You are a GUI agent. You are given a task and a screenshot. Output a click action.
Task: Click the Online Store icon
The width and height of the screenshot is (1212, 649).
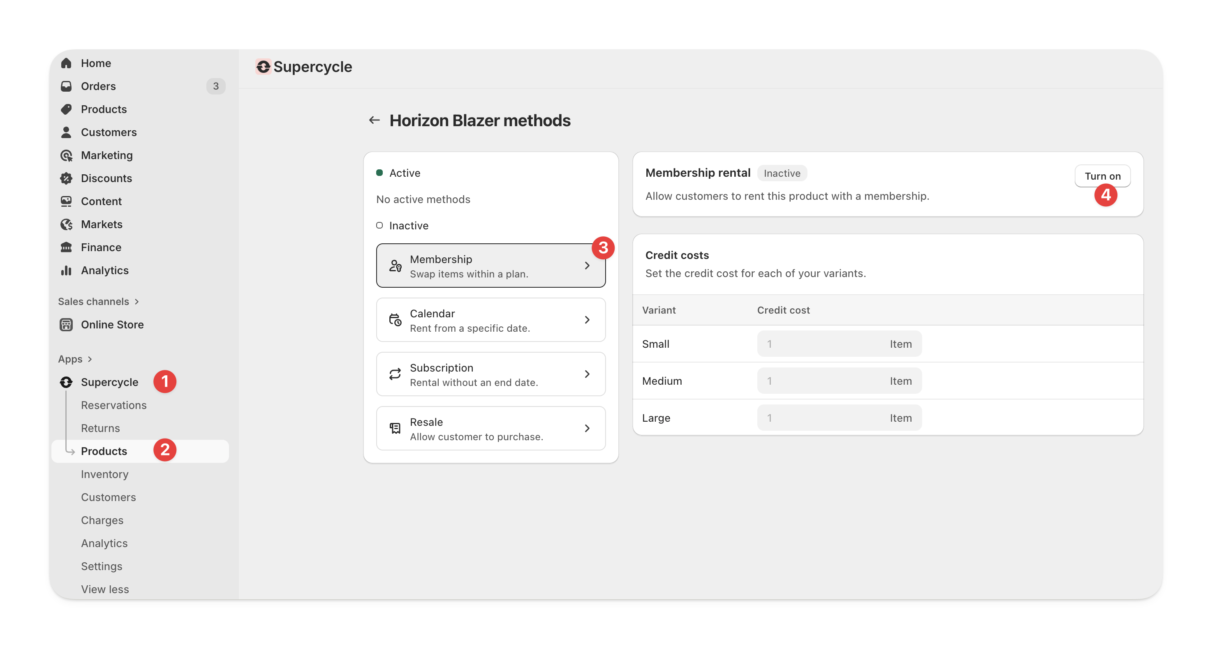[66, 325]
